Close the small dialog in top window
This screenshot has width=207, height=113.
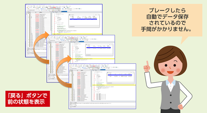pos(98,15)
